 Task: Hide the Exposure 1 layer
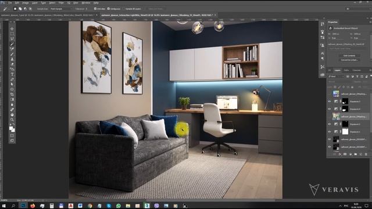(330, 132)
